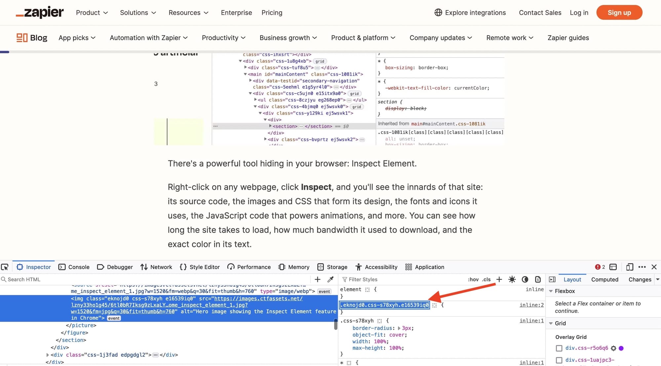Click the purple grid highlight color swatch
This screenshot has height=366, width=661.
622,348
